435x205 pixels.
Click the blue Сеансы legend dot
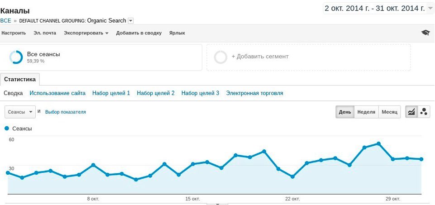pyautogui.click(x=7, y=129)
